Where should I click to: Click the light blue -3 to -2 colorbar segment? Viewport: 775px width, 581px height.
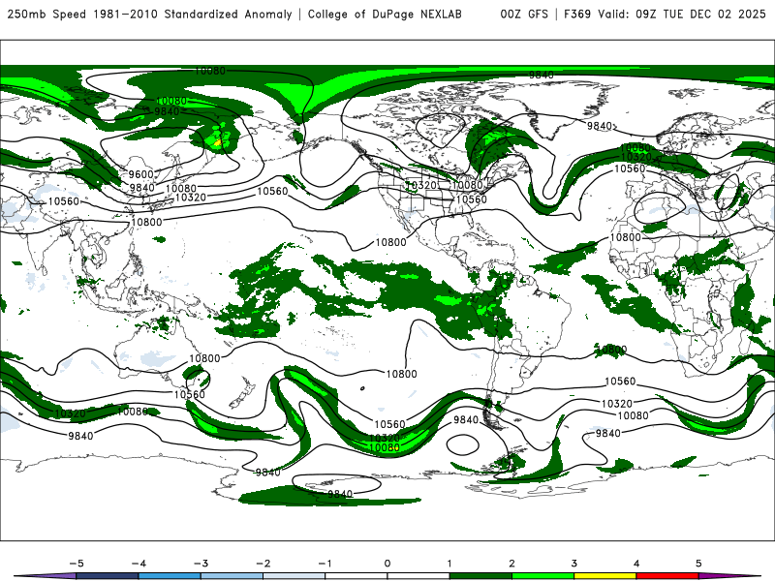pyautogui.click(x=232, y=576)
